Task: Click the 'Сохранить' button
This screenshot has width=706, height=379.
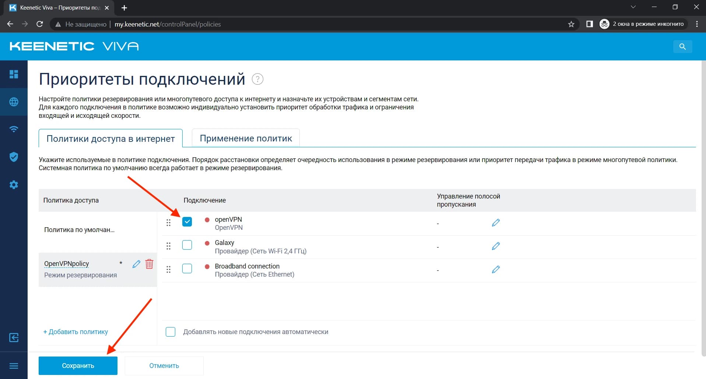Action: (78, 365)
